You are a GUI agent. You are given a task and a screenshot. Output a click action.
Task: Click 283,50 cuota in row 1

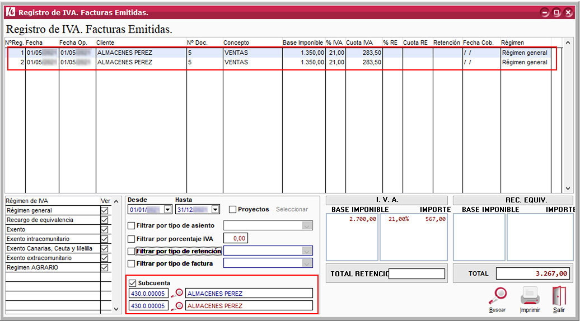[x=372, y=53]
